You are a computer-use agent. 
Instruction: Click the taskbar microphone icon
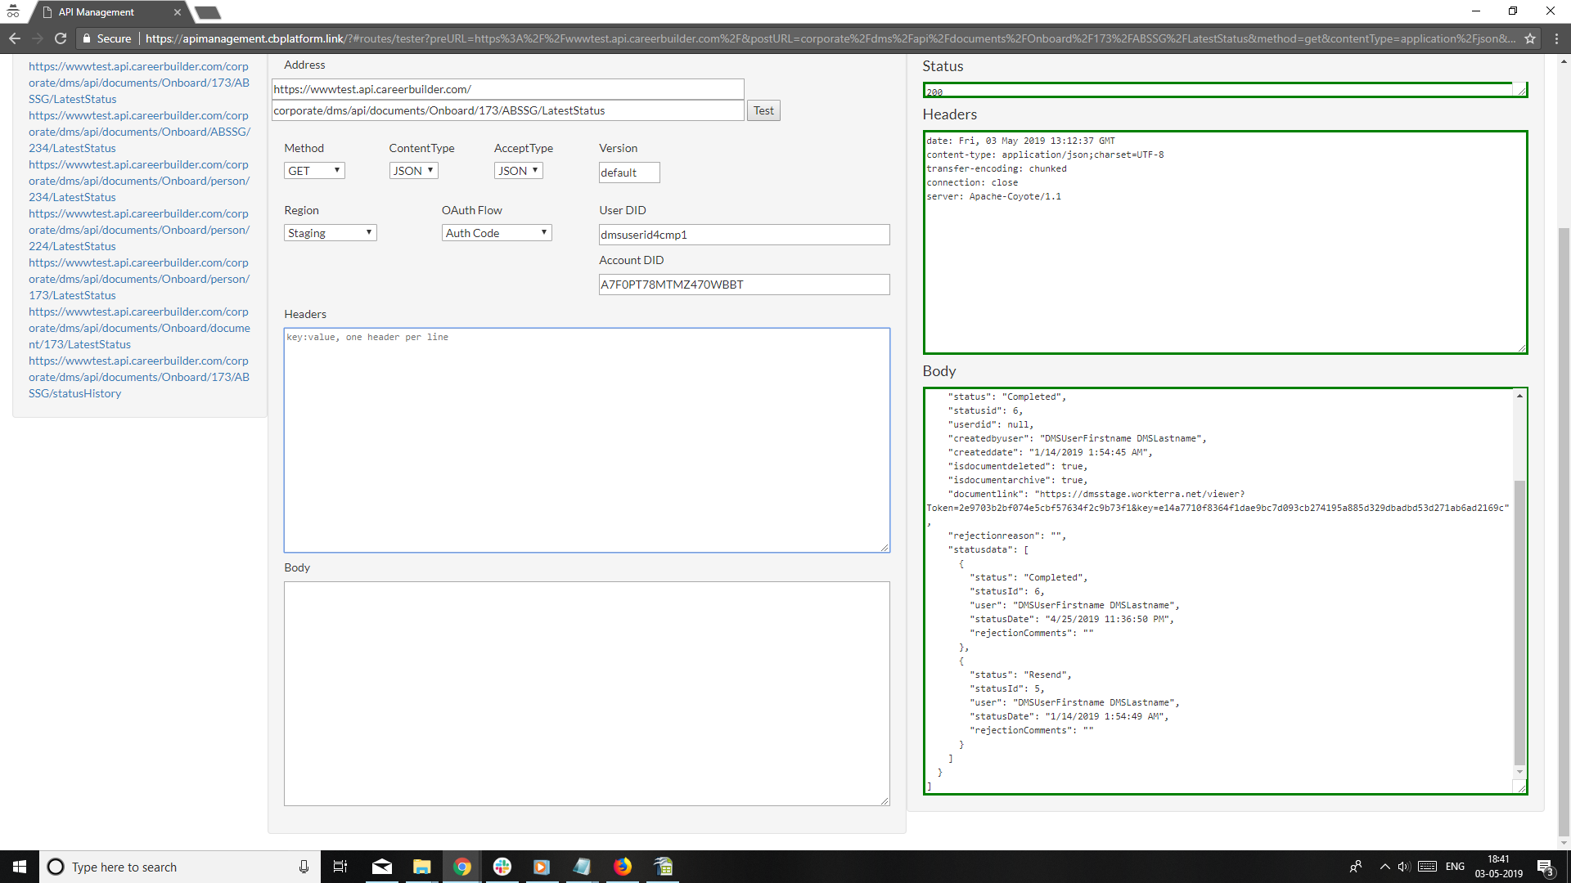tap(304, 867)
